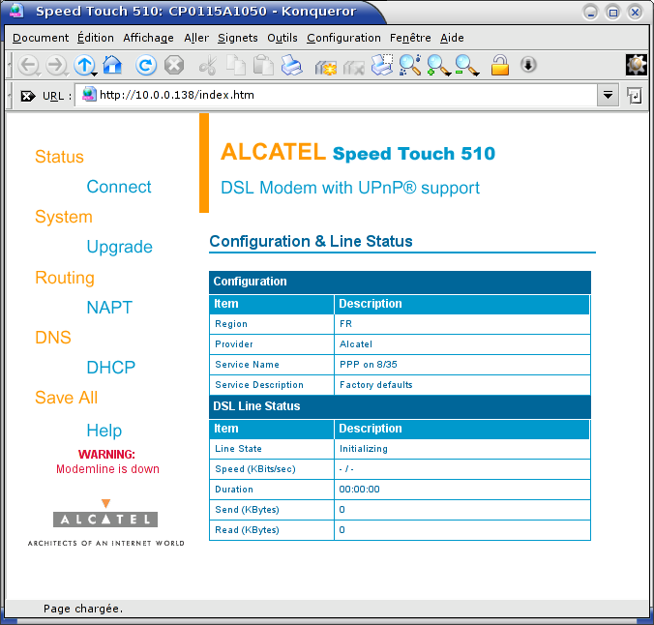Image resolution: width=654 pixels, height=625 pixels.
Task: Click the 'Alcatel' provider value cell
Action: [x=462, y=344]
